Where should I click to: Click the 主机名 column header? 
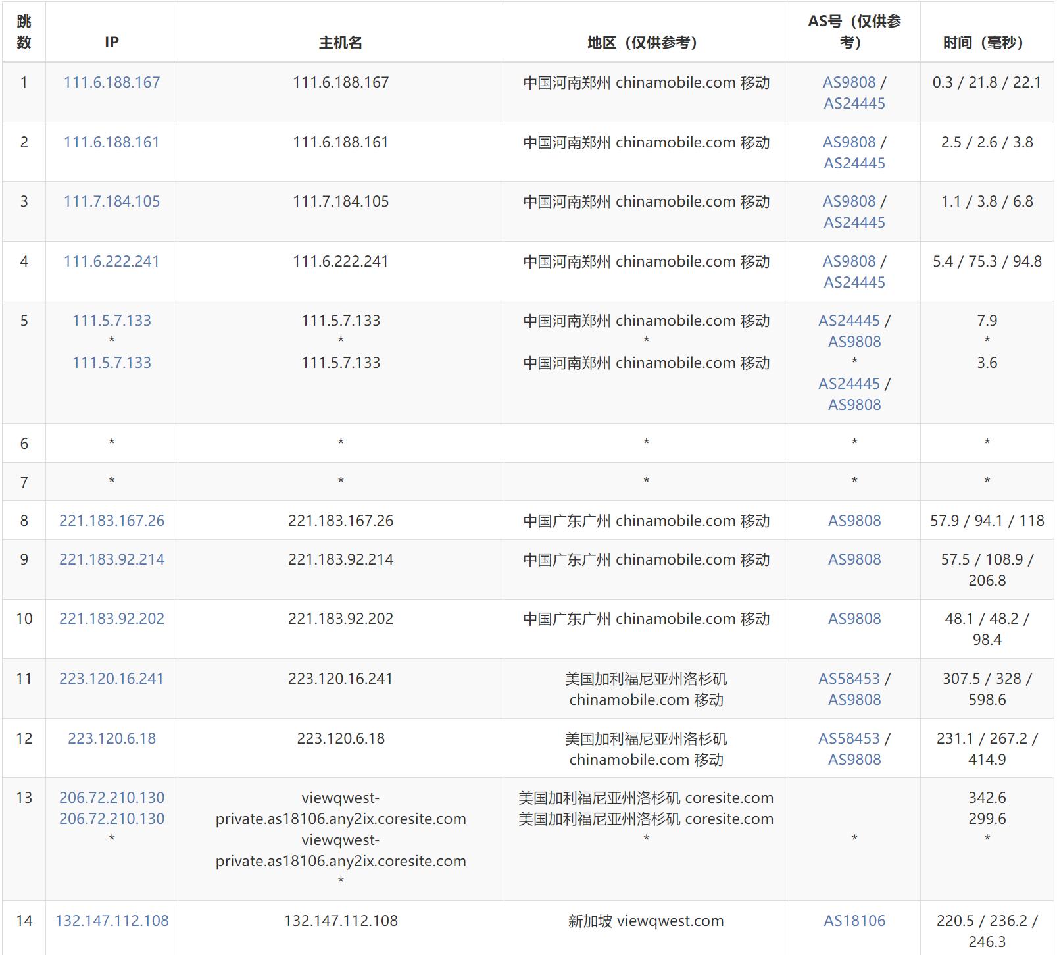341,43
